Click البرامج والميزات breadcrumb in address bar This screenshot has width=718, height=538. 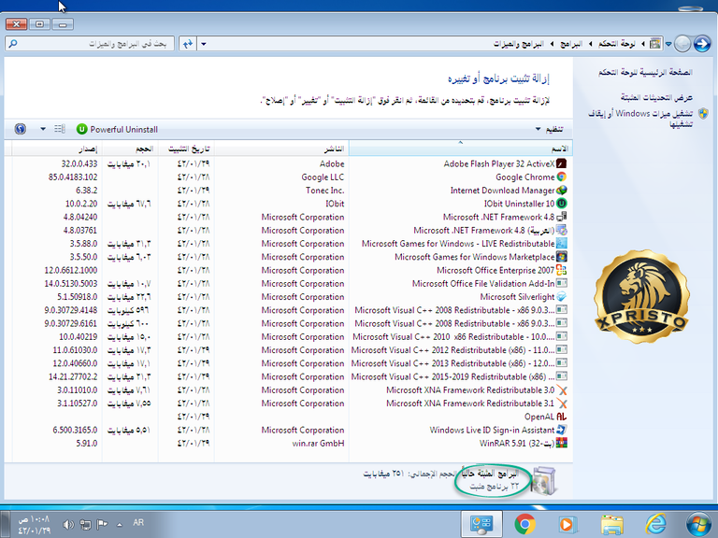point(519,44)
